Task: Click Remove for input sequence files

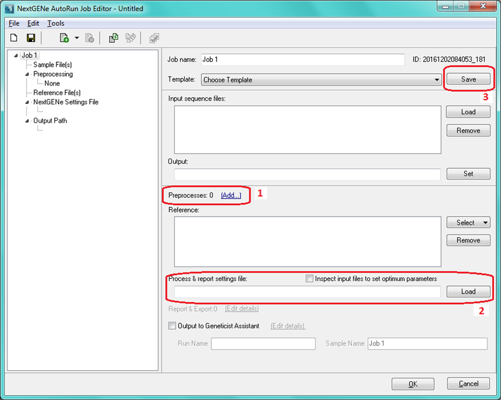Action: tap(468, 131)
